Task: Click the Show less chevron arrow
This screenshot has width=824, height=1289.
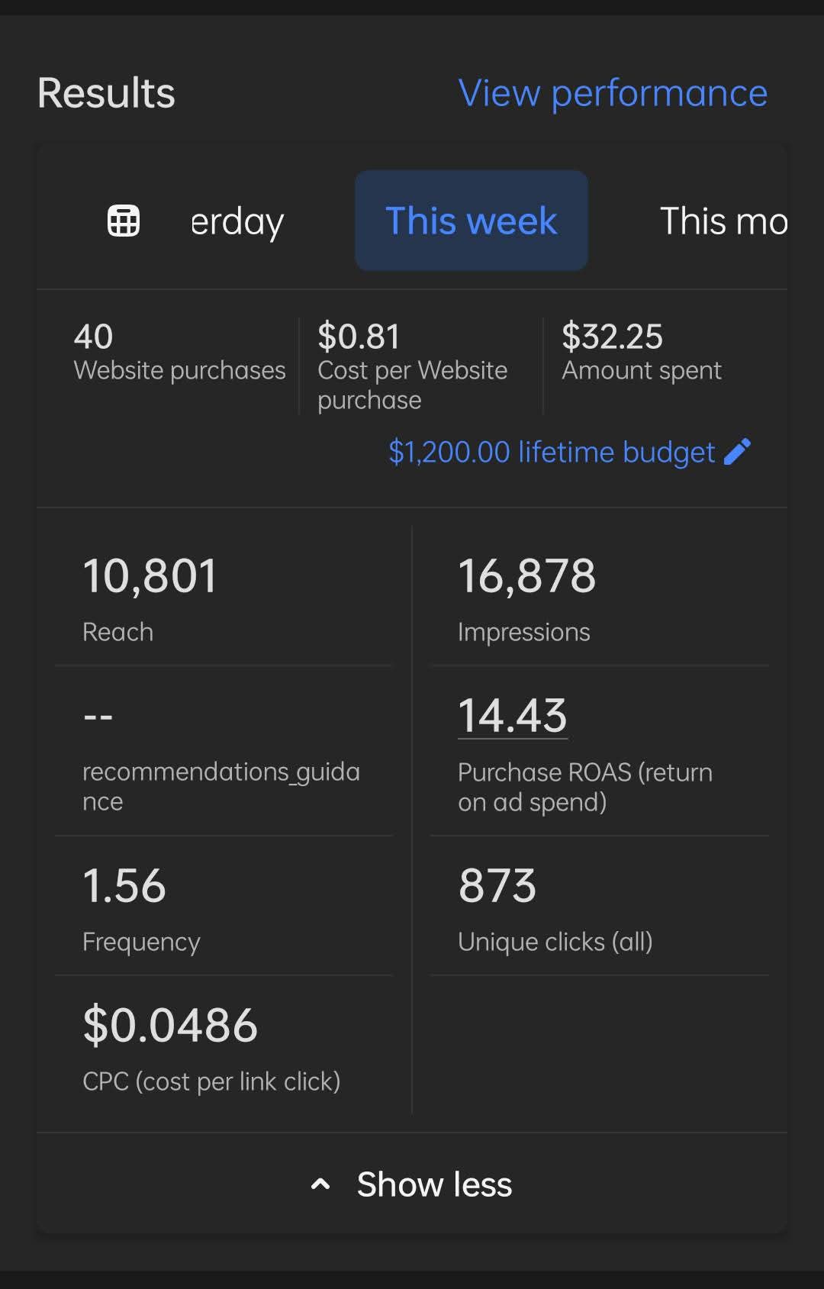Action: 320,1184
